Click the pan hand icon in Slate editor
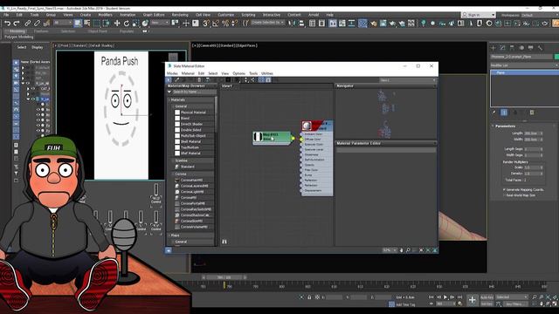559x314 pixels. [401, 250]
